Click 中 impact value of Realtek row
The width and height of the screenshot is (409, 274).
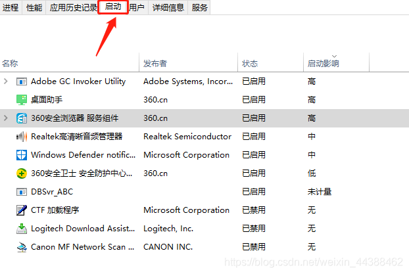pos(312,137)
